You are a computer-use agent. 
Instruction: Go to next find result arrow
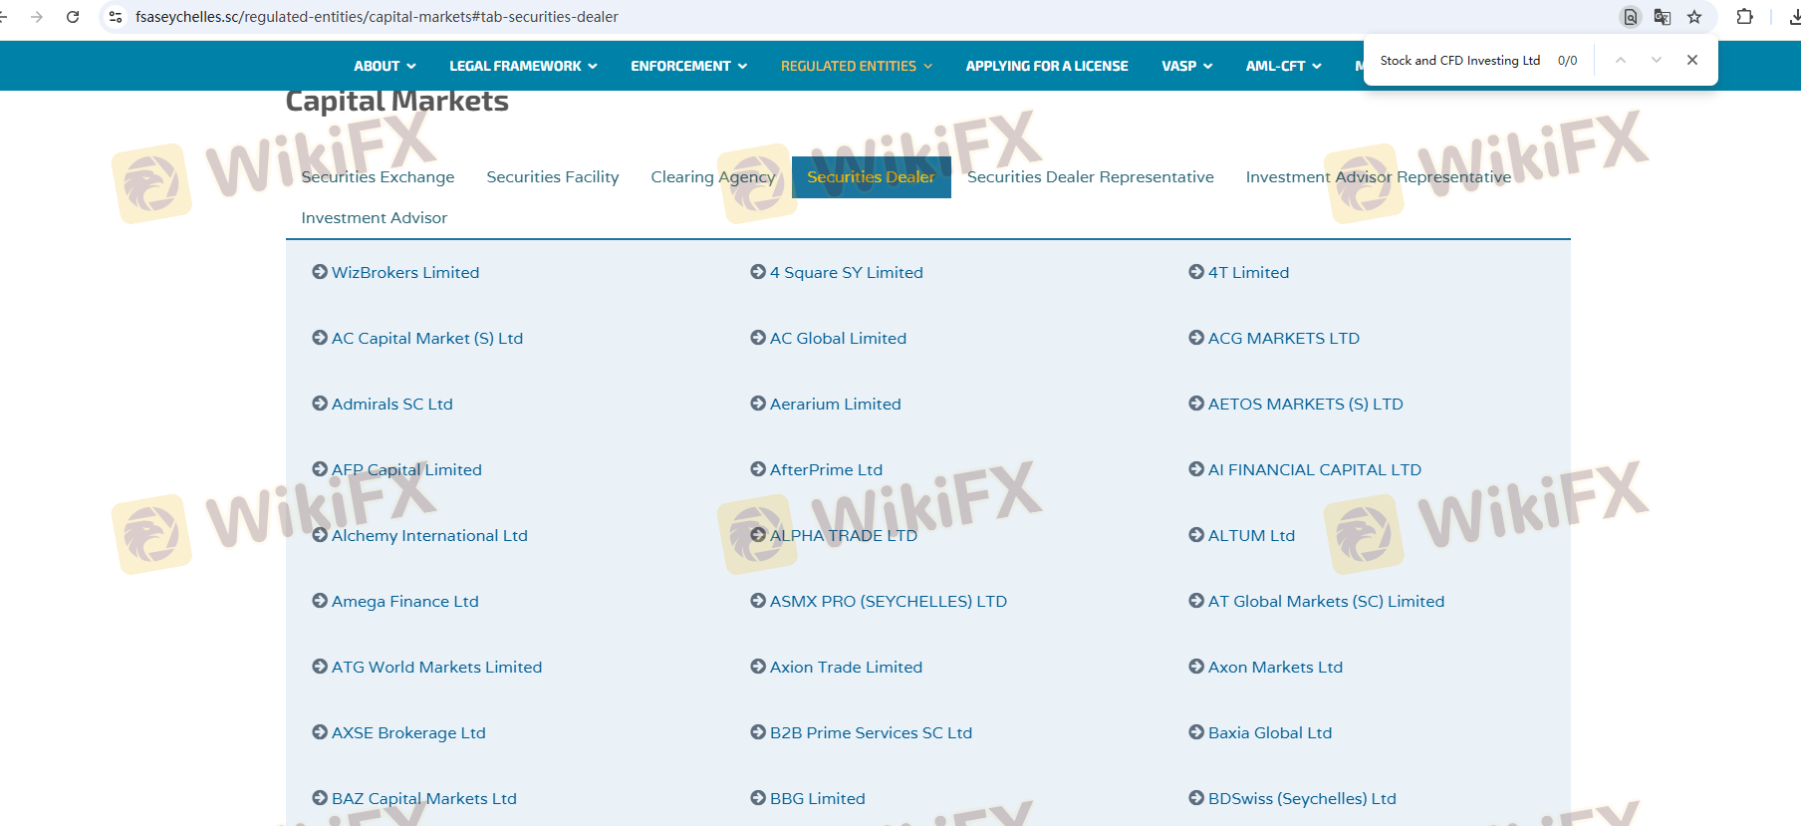tap(1656, 60)
